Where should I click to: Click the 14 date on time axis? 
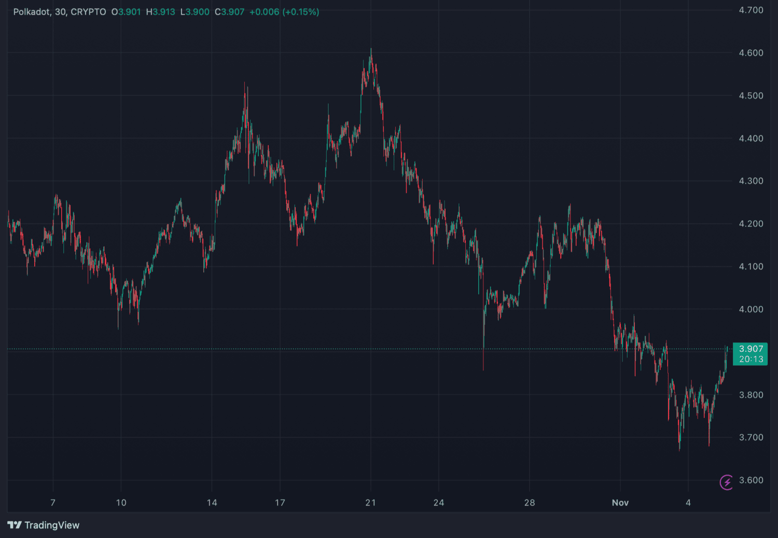click(x=212, y=502)
